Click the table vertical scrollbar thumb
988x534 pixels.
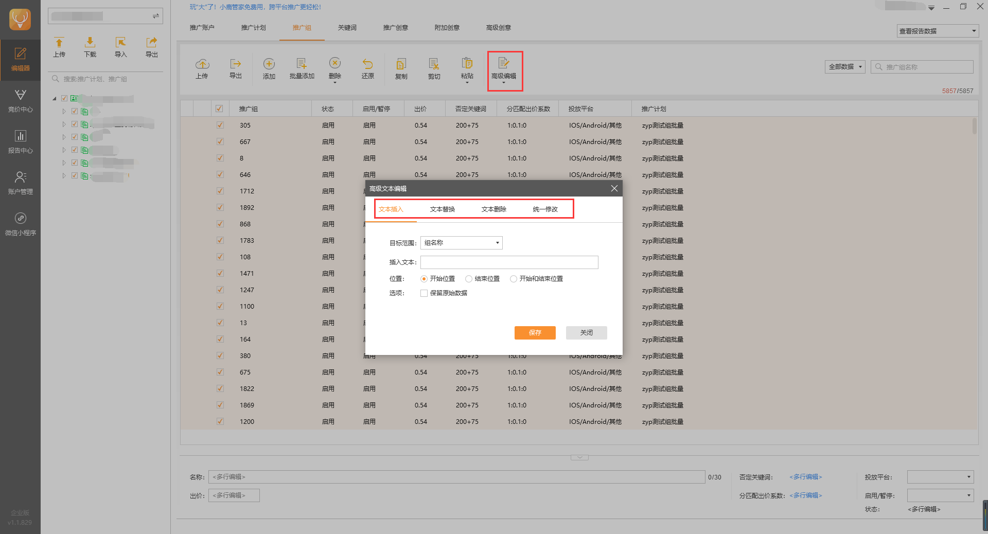(x=974, y=127)
